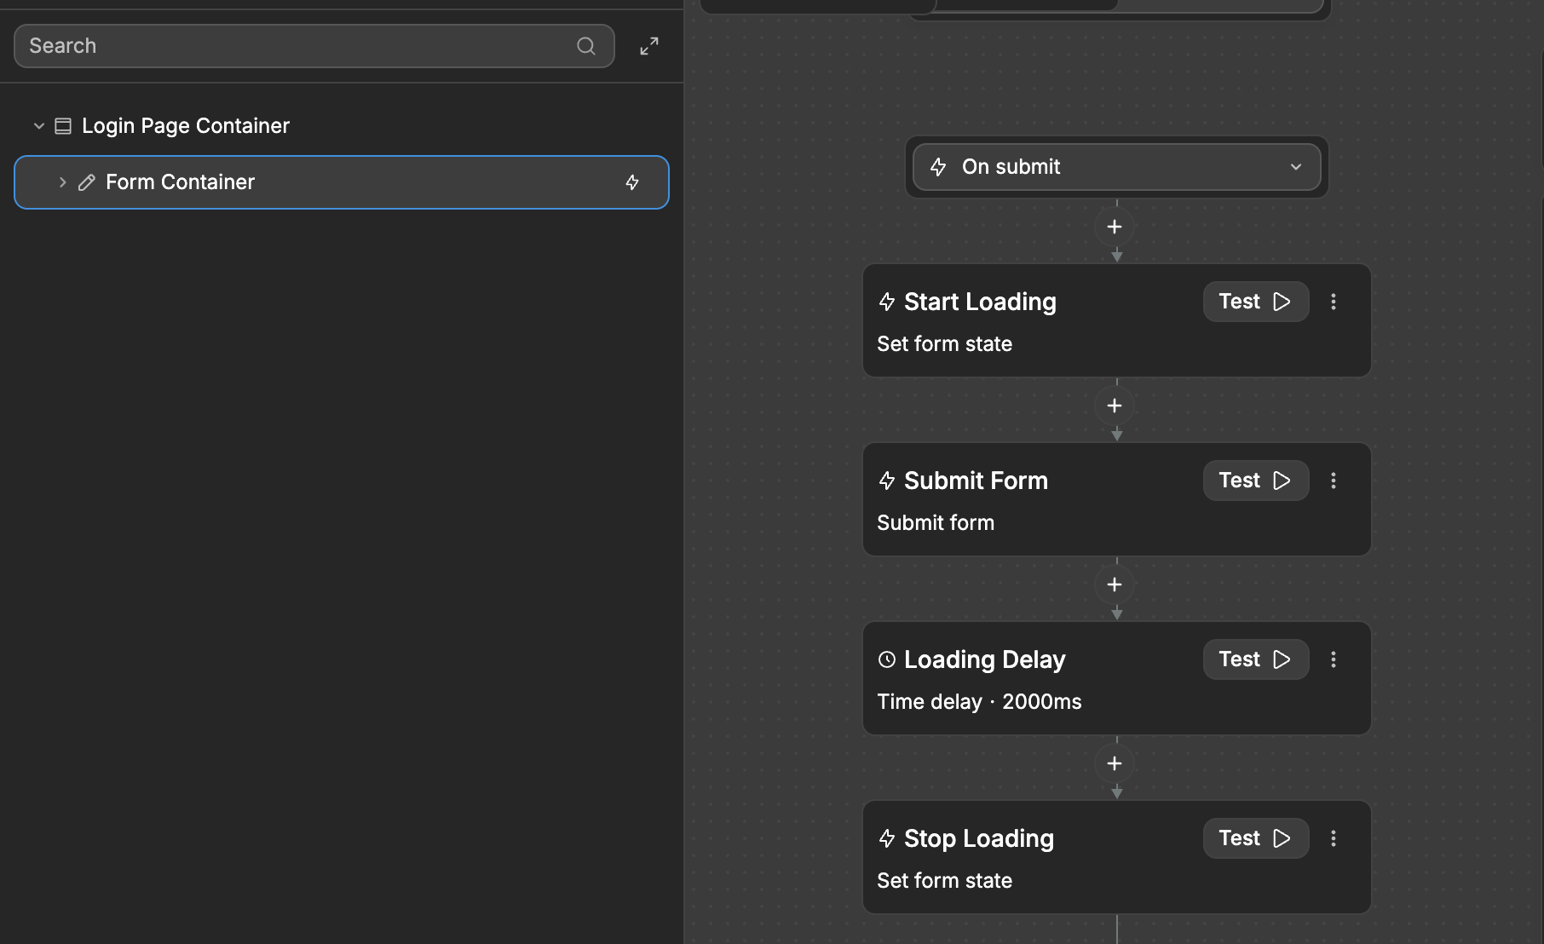Click the lightning bolt icon on Form Container row
The height and width of the screenshot is (944, 1544).
pyautogui.click(x=632, y=182)
